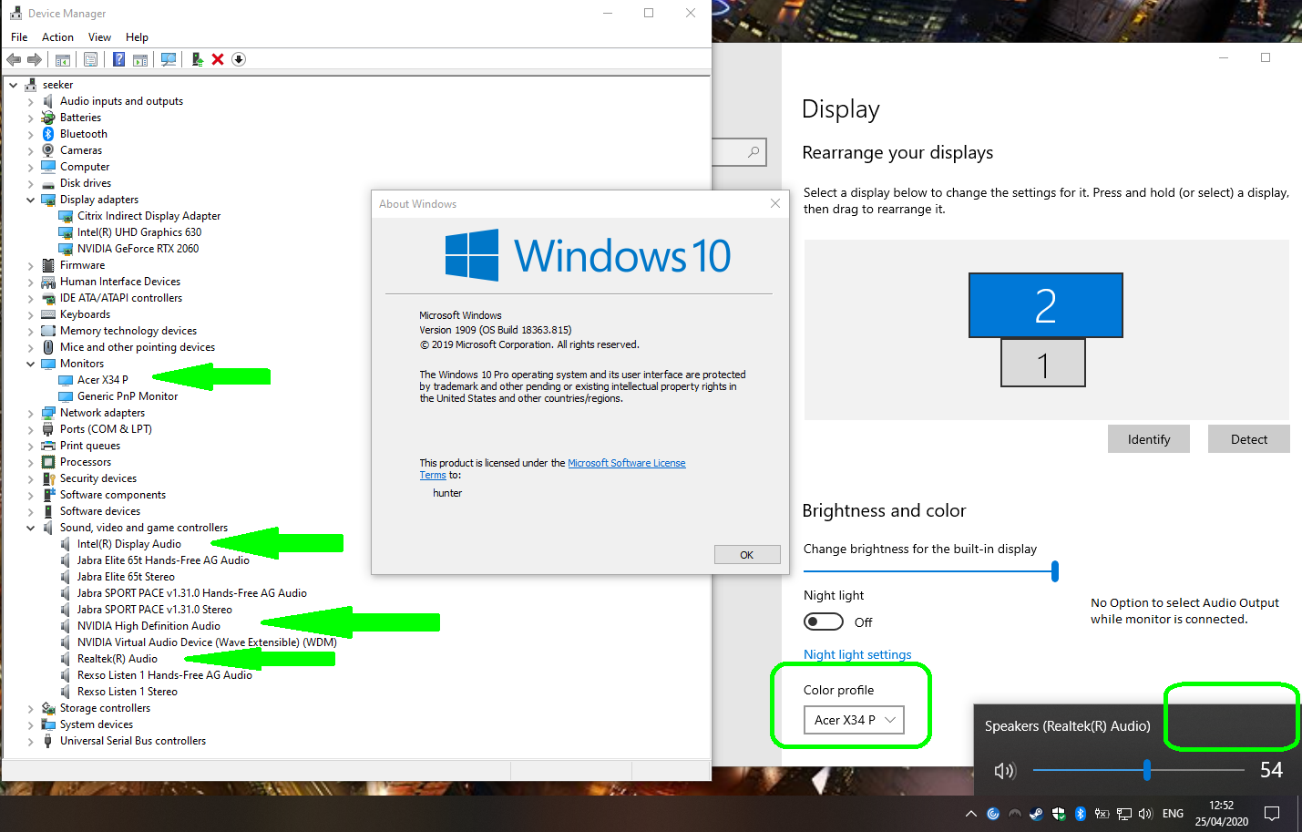Open the Action Center notification icon
Viewport: 1302px width, 832px height.
coord(1272,814)
